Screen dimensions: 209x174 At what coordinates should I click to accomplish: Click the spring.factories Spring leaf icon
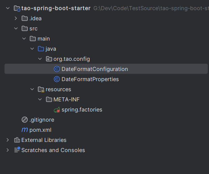[57, 110]
